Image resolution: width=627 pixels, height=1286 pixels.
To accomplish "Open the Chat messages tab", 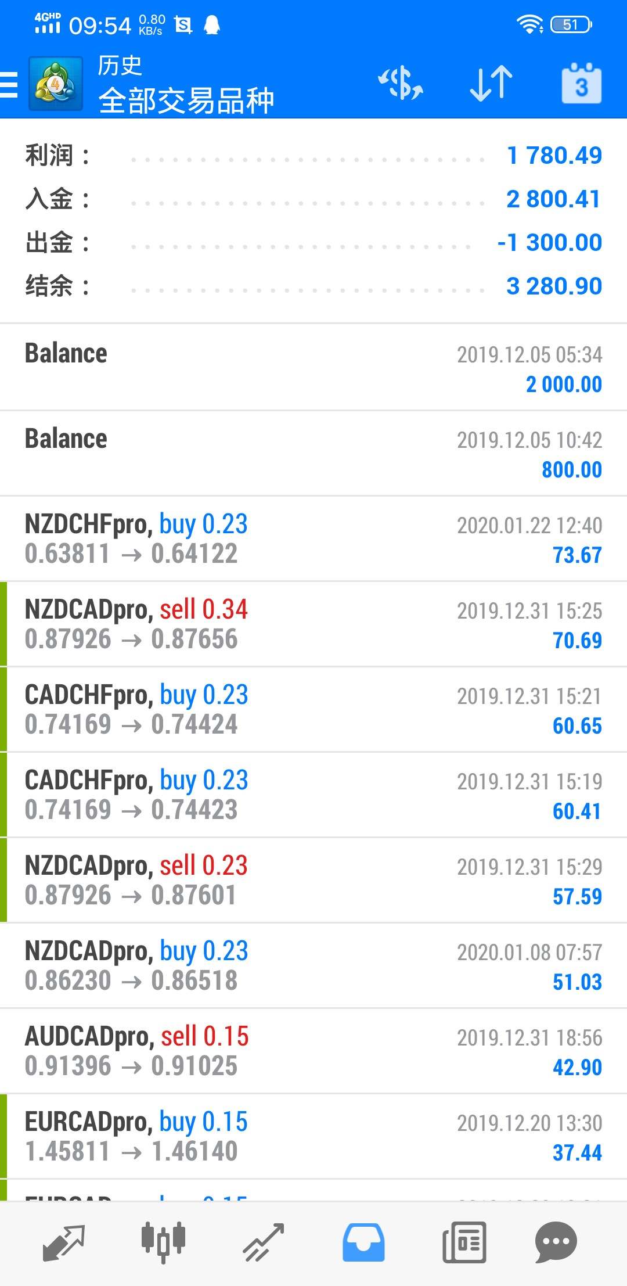I will [x=556, y=1242].
